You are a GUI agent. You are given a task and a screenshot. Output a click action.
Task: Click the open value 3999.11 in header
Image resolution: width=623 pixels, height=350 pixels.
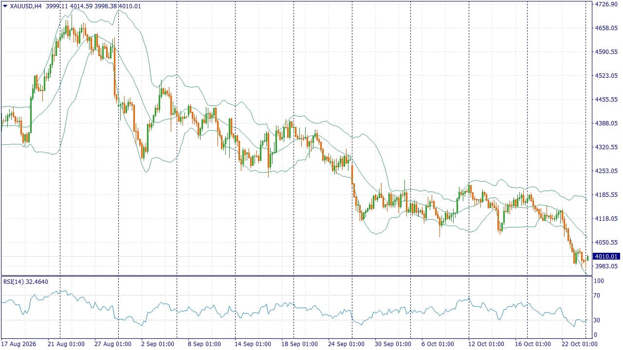tap(55, 6)
